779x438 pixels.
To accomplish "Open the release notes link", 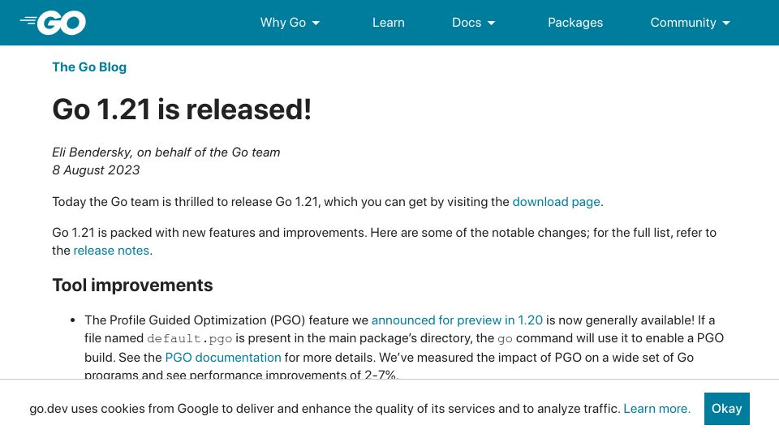I will point(111,251).
